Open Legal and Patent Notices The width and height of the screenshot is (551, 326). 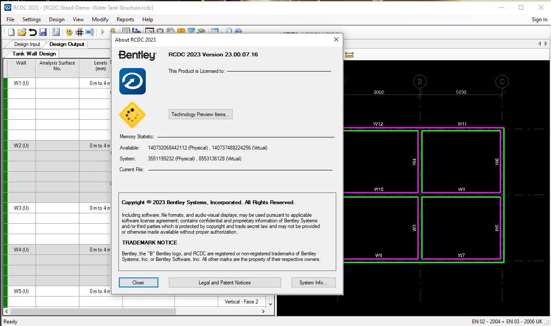(x=225, y=283)
